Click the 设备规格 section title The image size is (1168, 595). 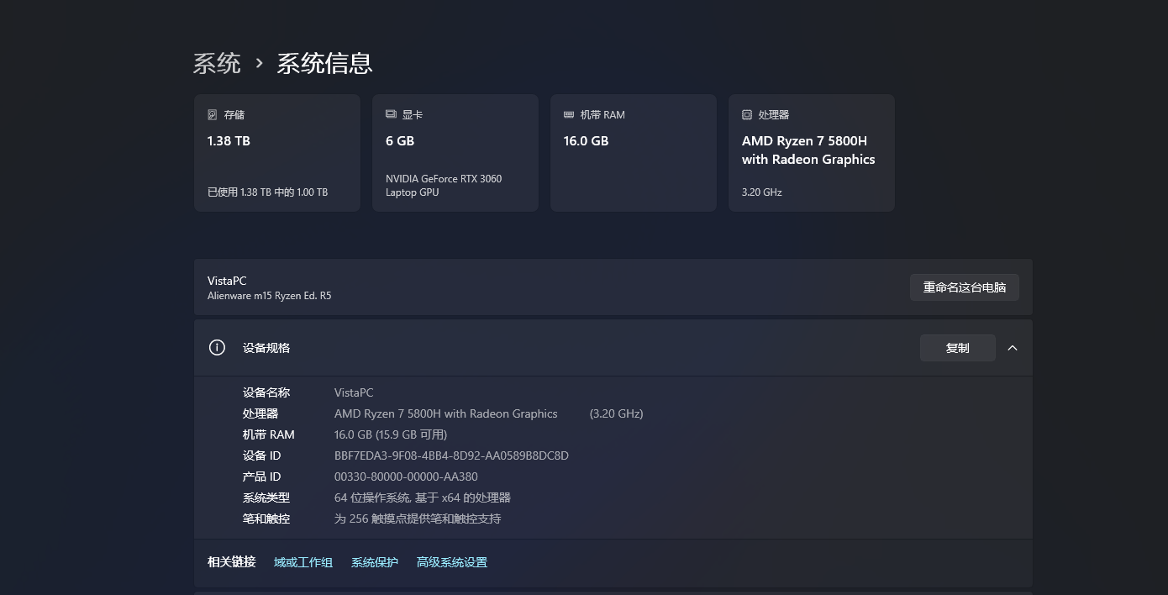[x=266, y=348]
